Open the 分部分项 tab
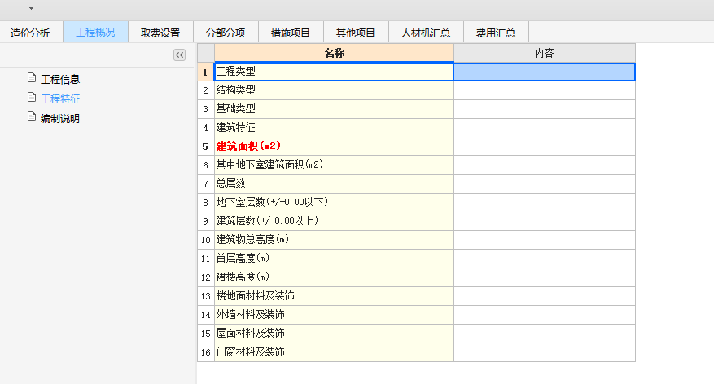 226,33
